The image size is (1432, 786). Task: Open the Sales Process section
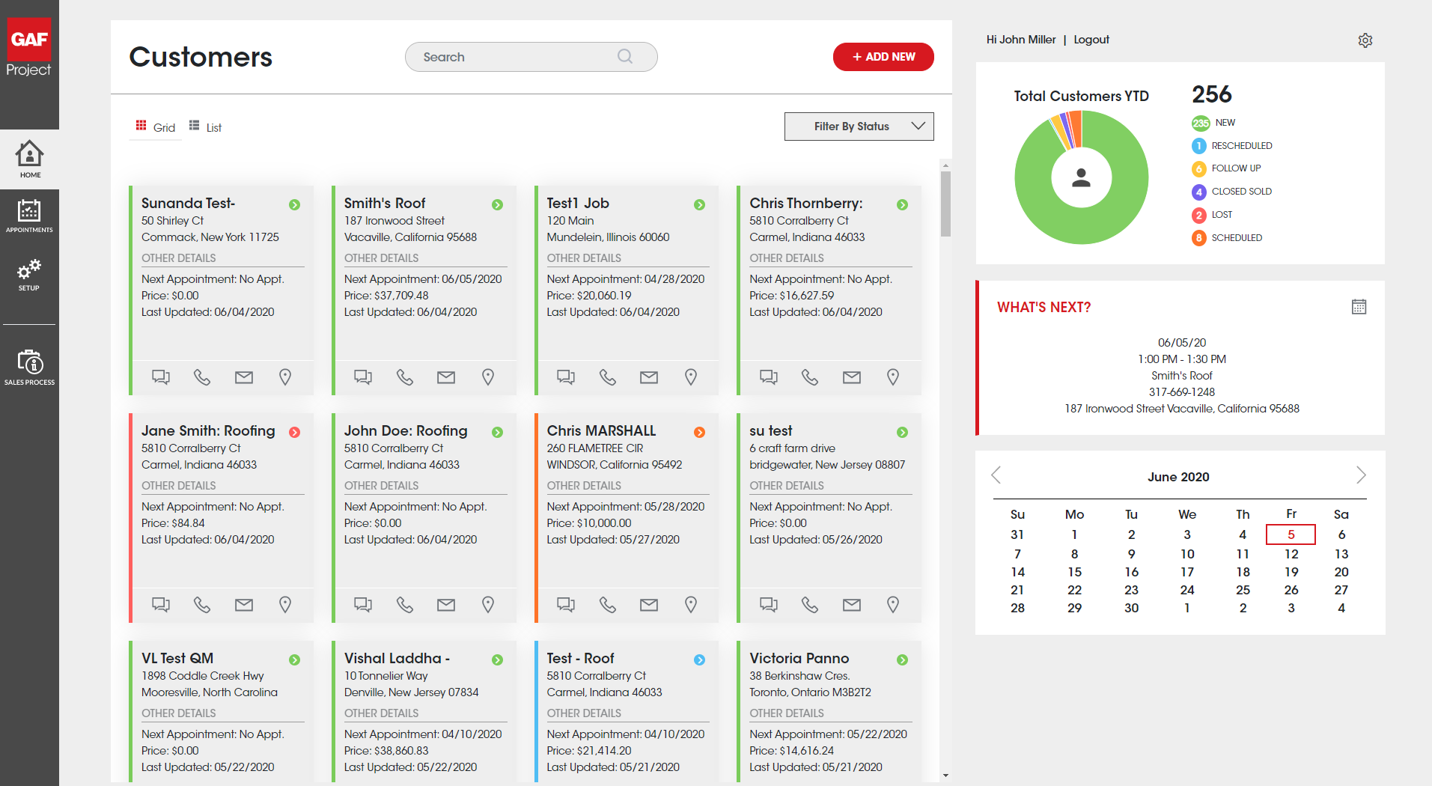click(29, 367)
